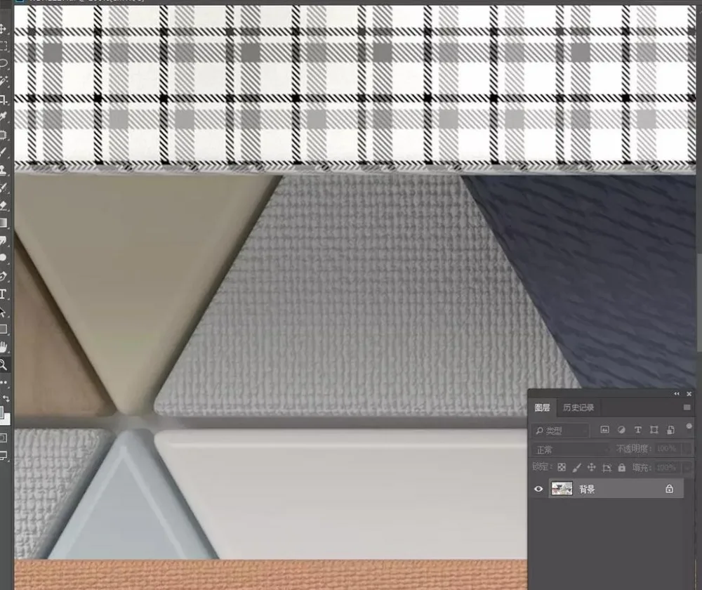Image resolution: width=702 pixels, height=590 pixels.
Task: Select the Crop tool
Action: click(3, 99)
